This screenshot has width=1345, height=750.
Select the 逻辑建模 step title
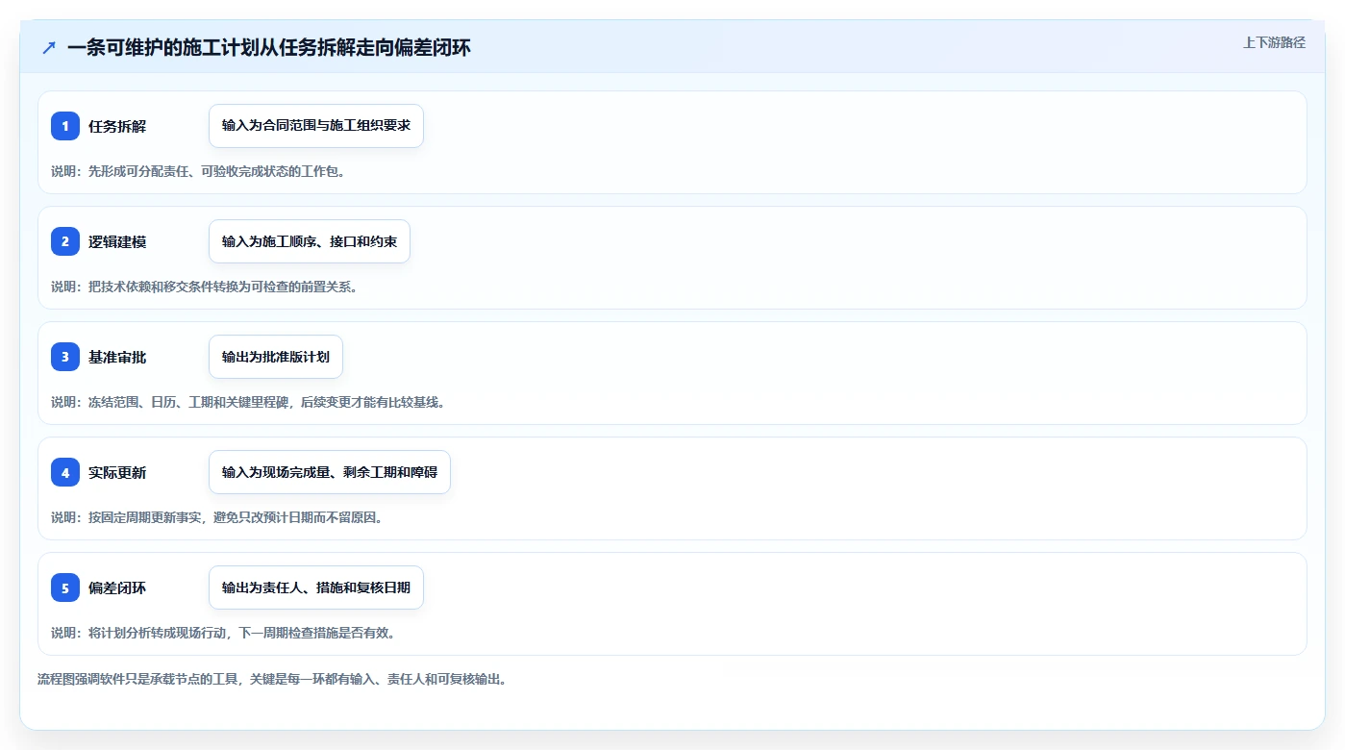point(117,241)
